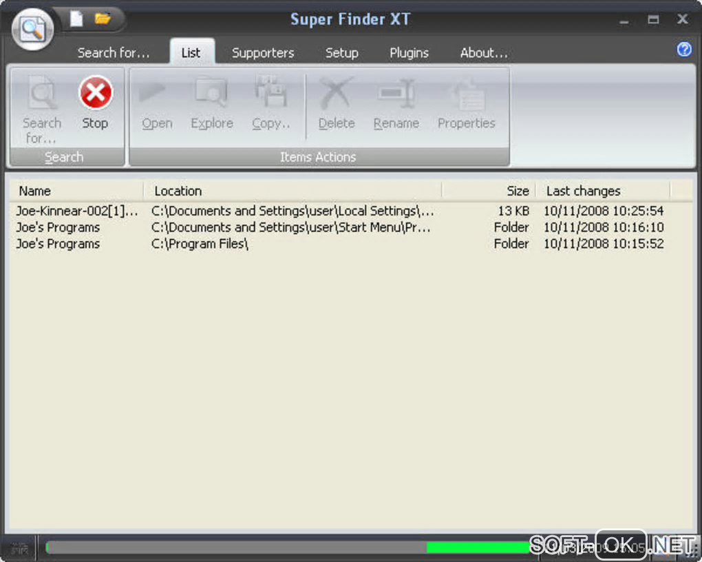This screenshot has width=702, height=562.
Task: Open the Supporters tab
Action: (x=263, y=53)
